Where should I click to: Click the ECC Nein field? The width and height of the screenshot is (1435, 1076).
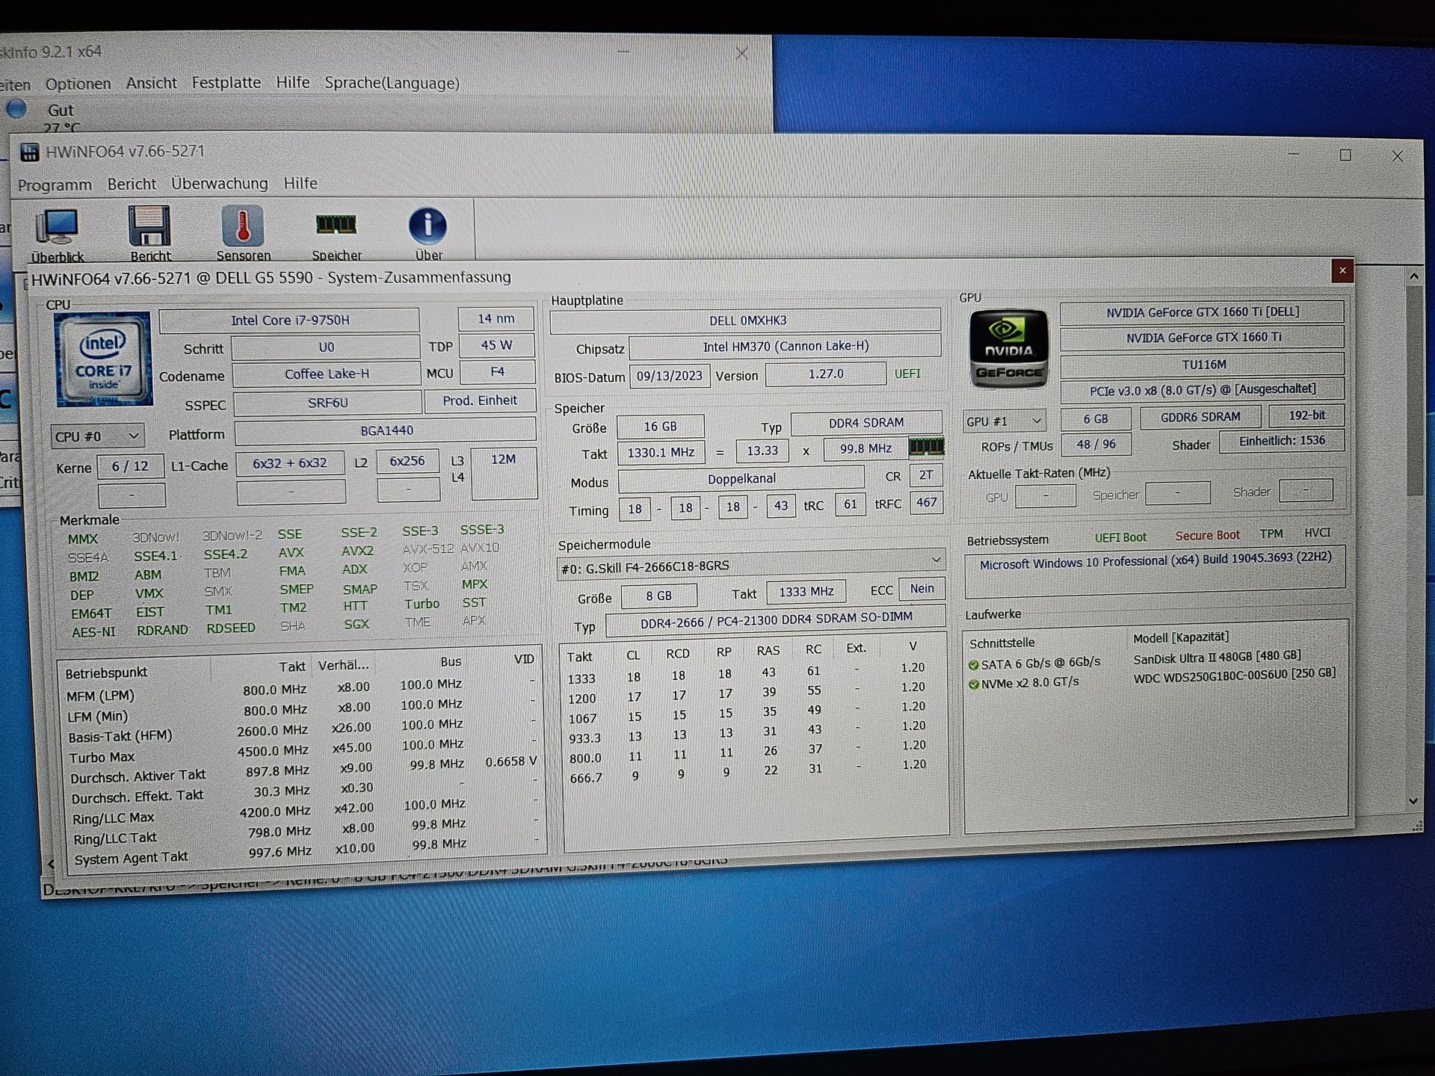(x=922, y=589)
